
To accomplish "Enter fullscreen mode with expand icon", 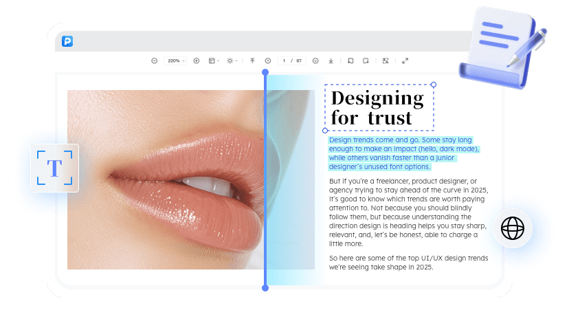I will coord(405,60).
